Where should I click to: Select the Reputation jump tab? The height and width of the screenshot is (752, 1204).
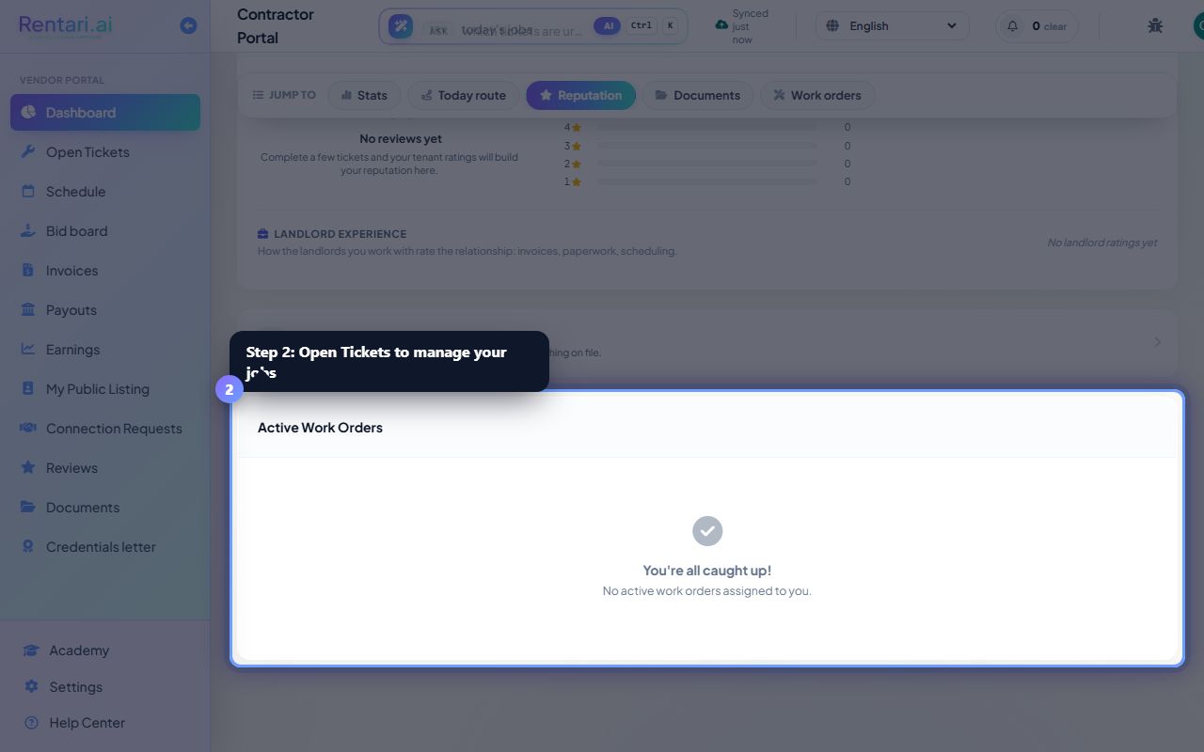pos(580,95)
